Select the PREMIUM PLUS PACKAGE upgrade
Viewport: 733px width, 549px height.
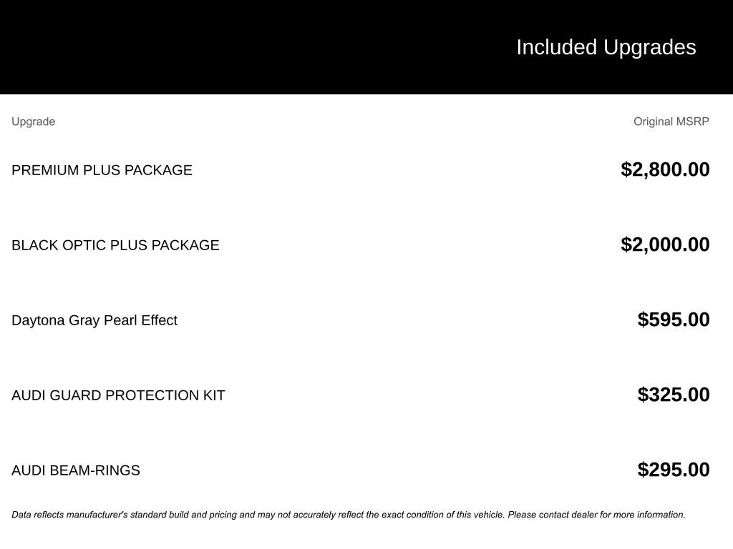click(x=102, y=170)
